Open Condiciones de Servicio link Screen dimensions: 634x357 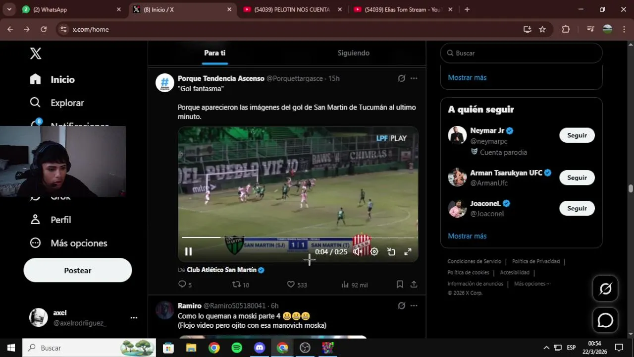[475, 261]
